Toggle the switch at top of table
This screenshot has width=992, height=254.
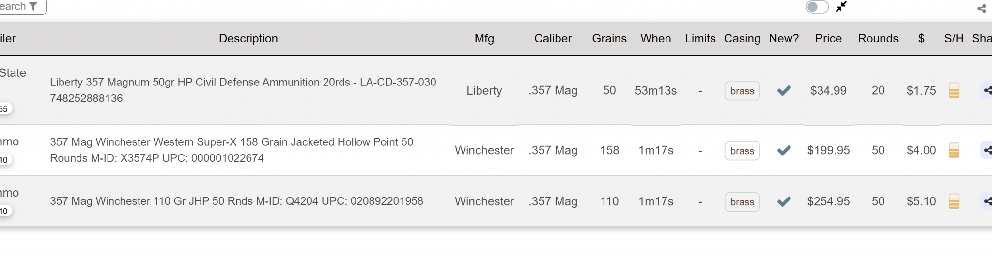(x=817, y=7)
